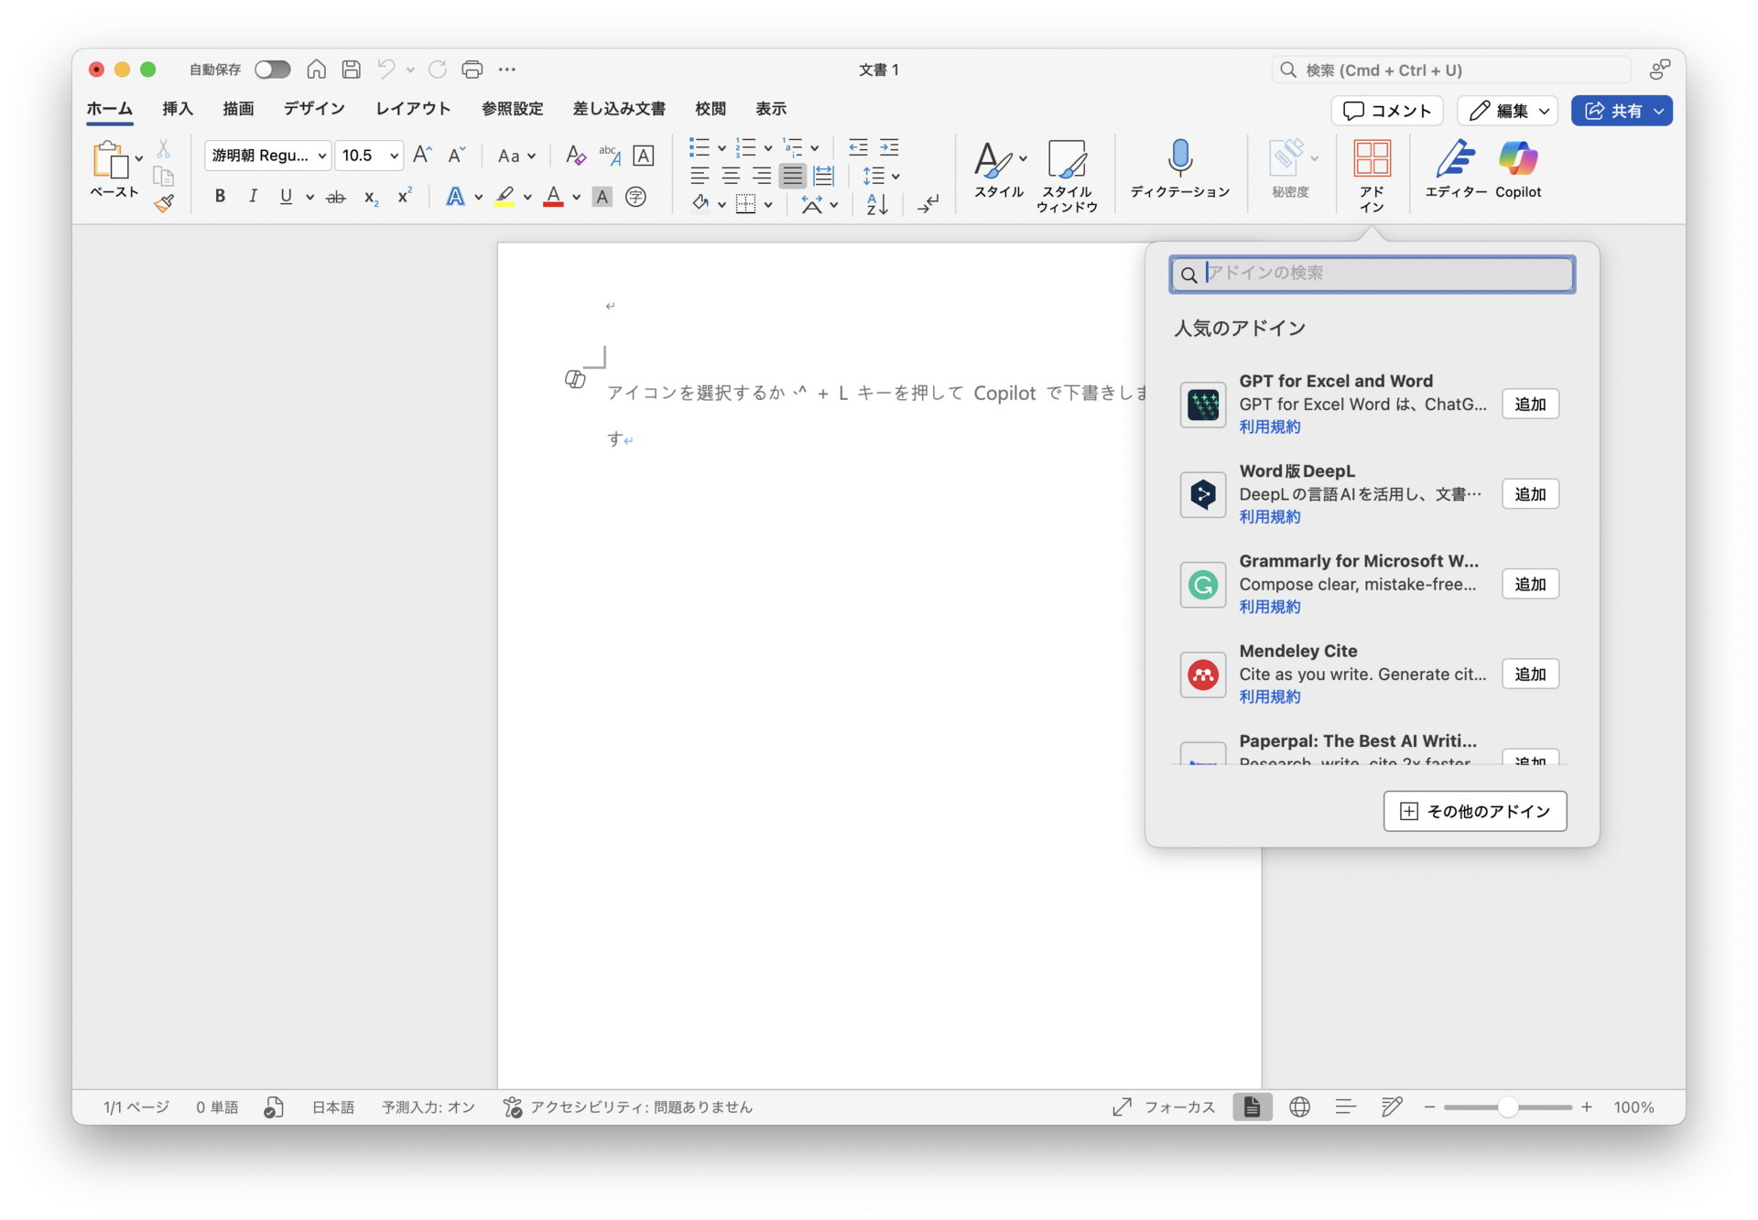Click the increase font size icon
The width and height of the screenshot is (1758, 1220).
[421, 156]
